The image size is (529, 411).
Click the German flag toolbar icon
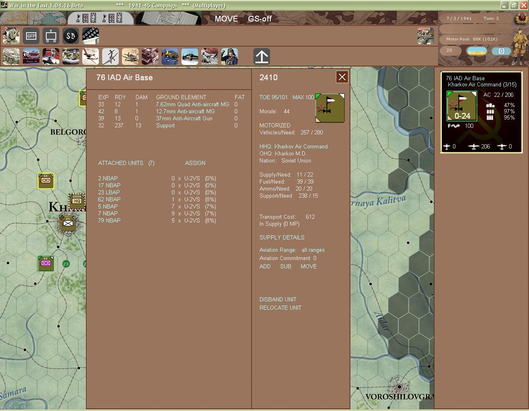pyautogui.click(x=51, y=57)
